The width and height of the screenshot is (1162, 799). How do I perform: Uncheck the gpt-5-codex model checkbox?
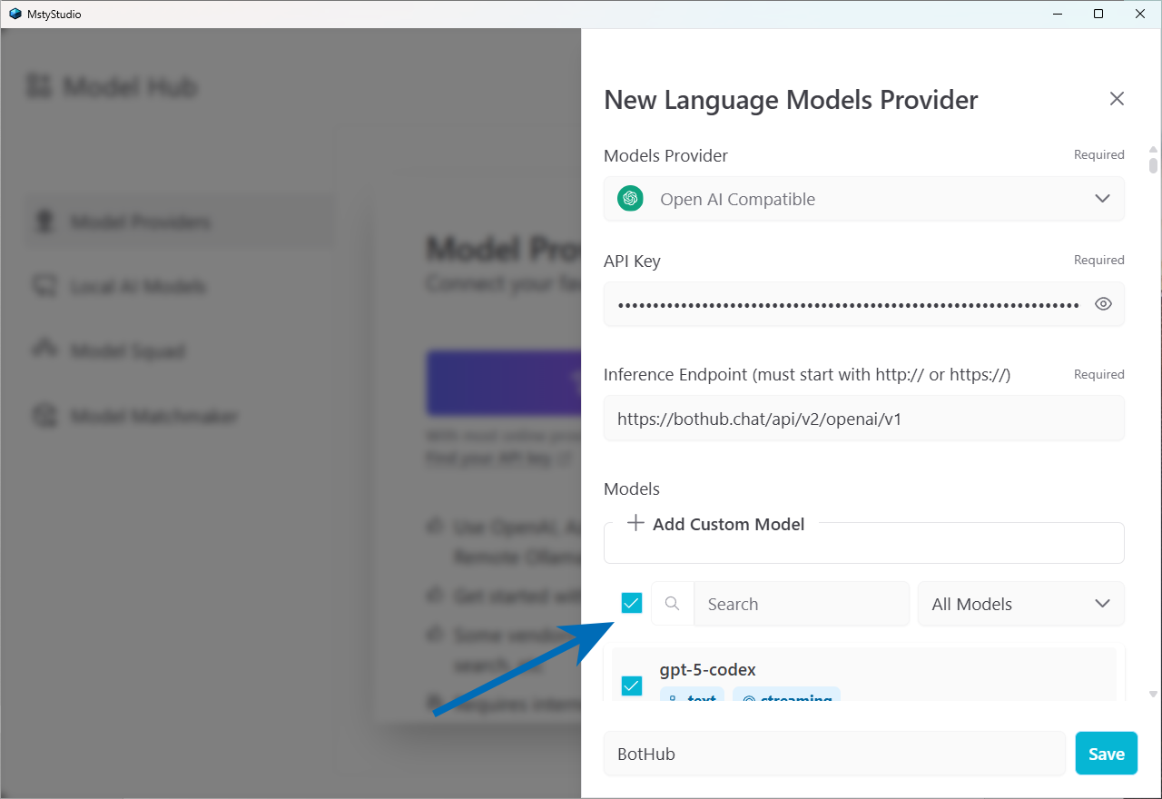coord(632,686)
